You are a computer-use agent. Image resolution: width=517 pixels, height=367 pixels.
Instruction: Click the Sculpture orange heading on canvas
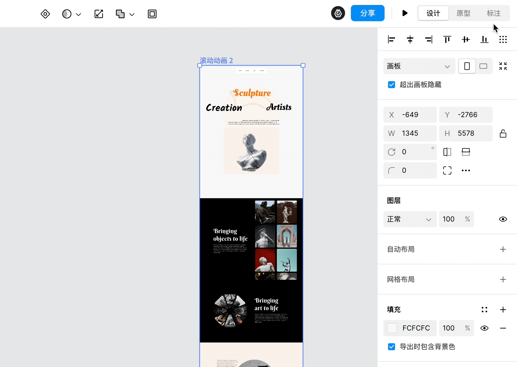[252, 93]
